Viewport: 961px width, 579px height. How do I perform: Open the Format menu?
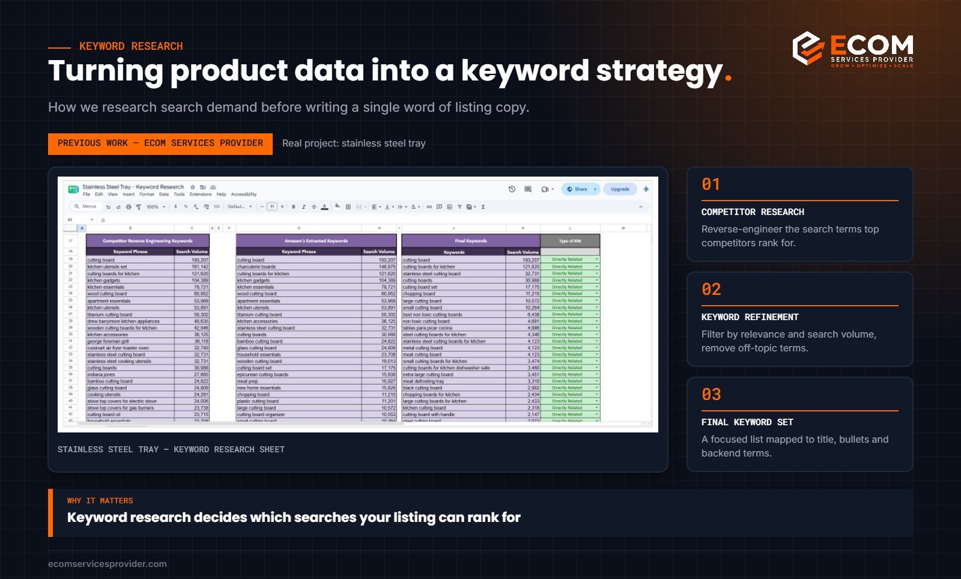(x=147, y=194)
